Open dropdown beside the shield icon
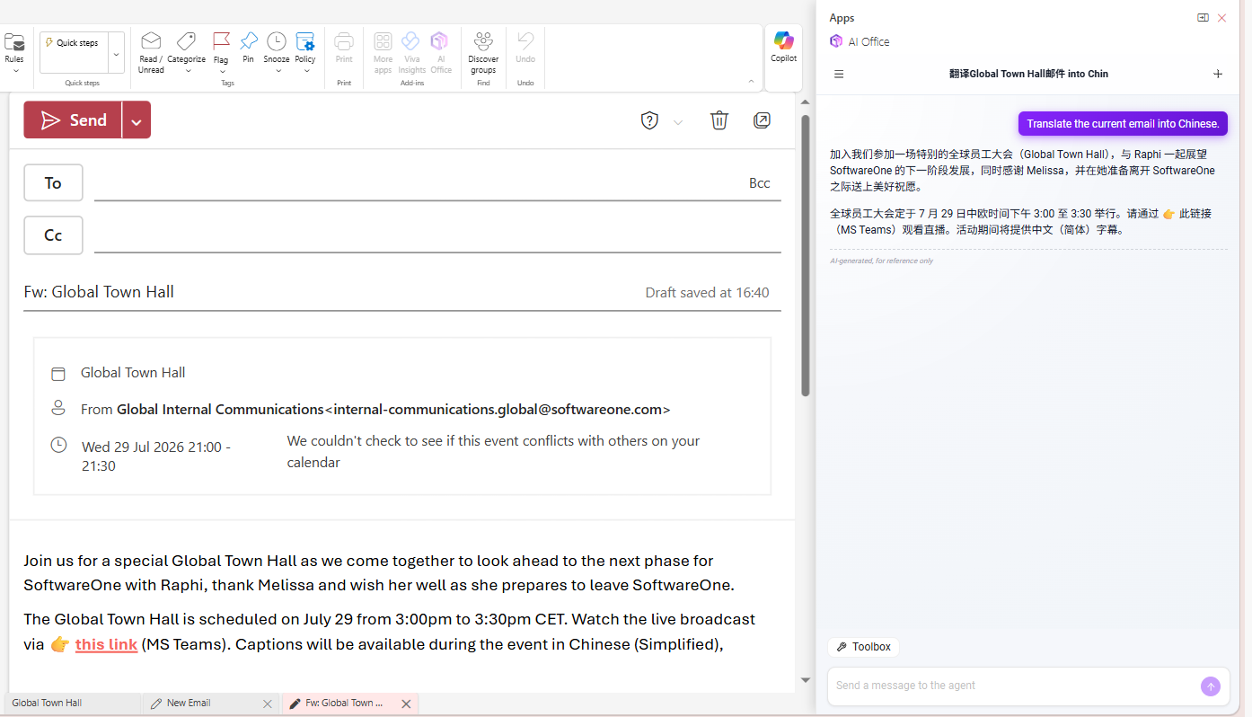This screenshot has width=1252, height=717. (x=678, y=122)
